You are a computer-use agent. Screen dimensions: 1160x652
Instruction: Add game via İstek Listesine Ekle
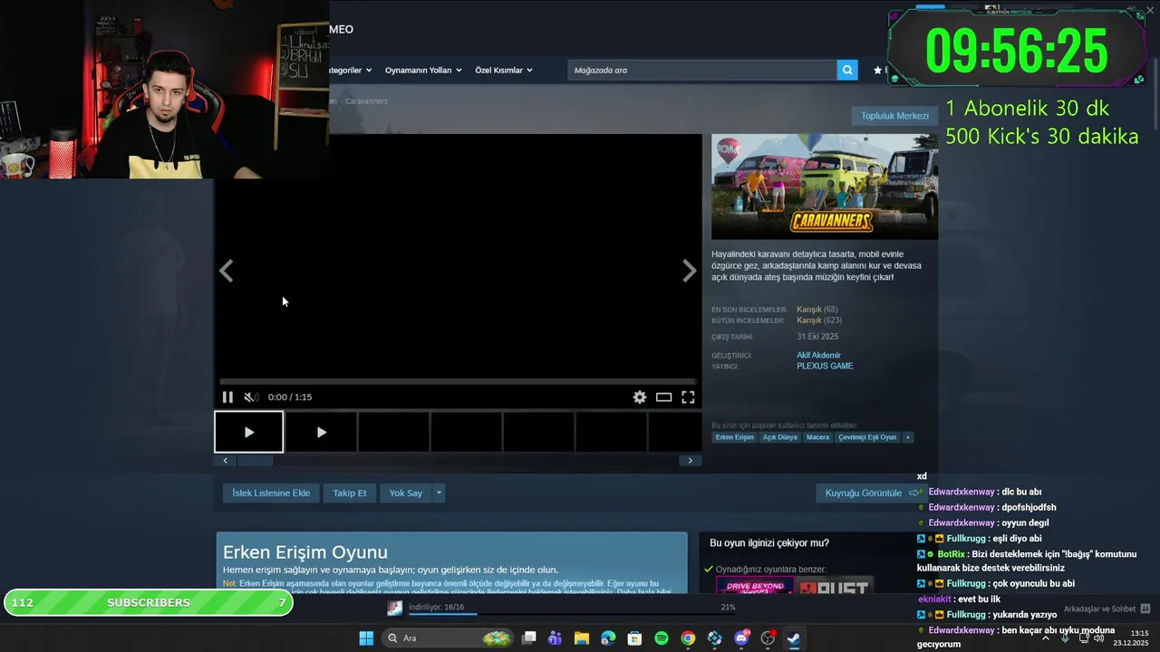tap(271, 493)
